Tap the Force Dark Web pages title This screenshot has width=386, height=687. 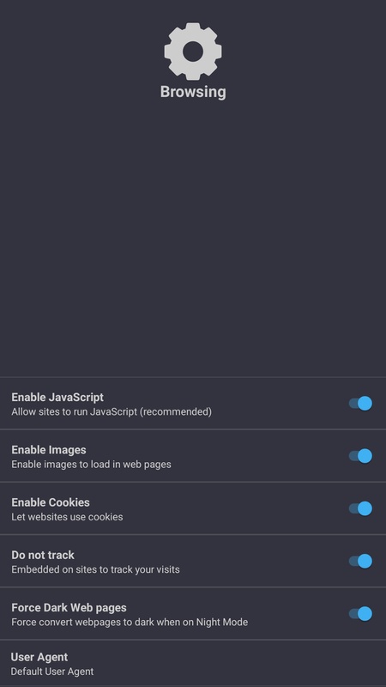coord(69,608)
